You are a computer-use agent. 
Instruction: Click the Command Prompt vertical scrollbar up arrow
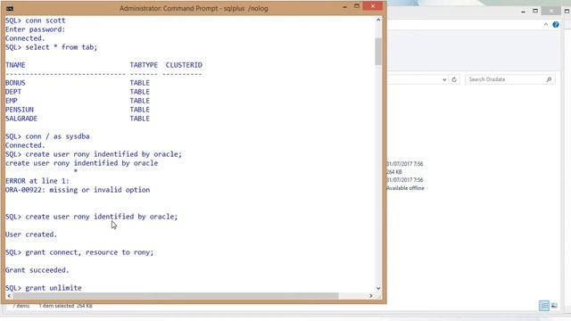point(378,20)
